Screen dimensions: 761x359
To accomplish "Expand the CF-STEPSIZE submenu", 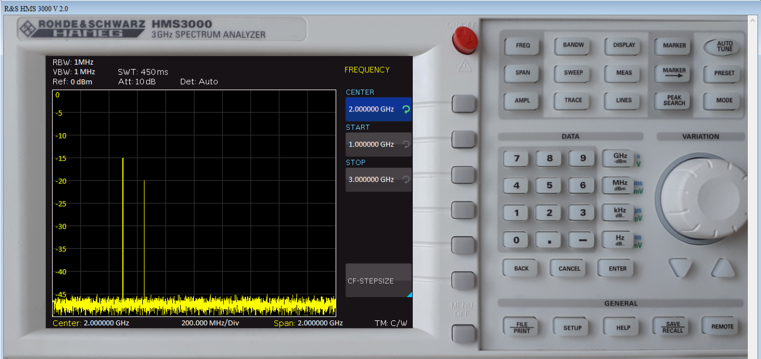I will point(379,281).
